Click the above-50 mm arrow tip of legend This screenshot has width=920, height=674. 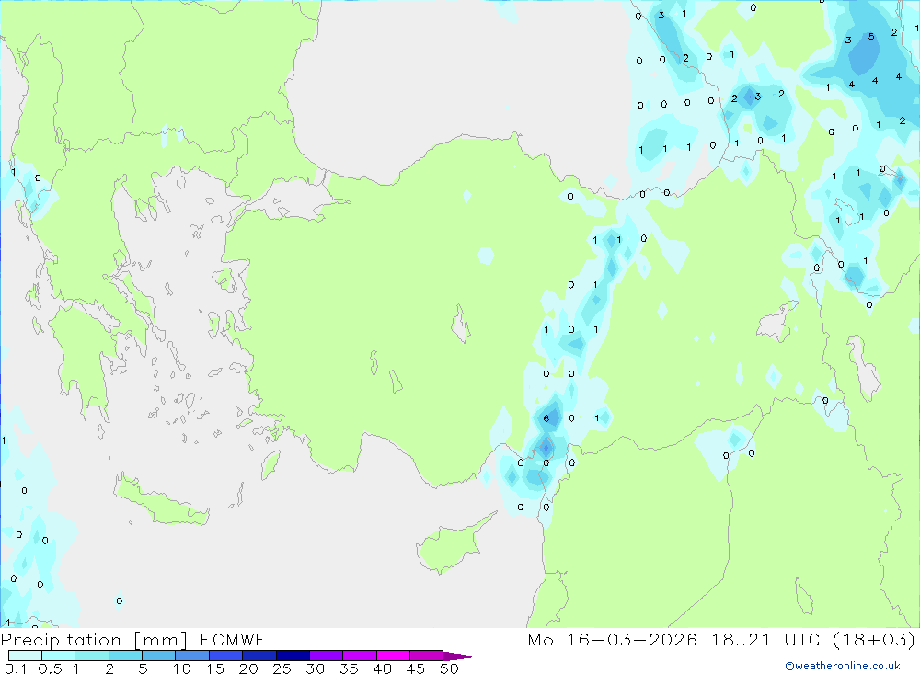tap(459, 656)
